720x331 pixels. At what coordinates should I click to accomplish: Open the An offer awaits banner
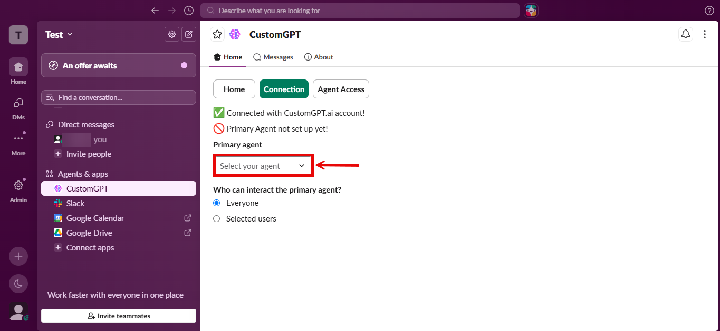click(x=119, y=65)
